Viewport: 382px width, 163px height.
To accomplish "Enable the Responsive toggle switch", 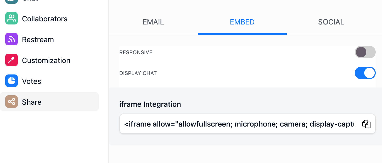I will pos(365,52).
